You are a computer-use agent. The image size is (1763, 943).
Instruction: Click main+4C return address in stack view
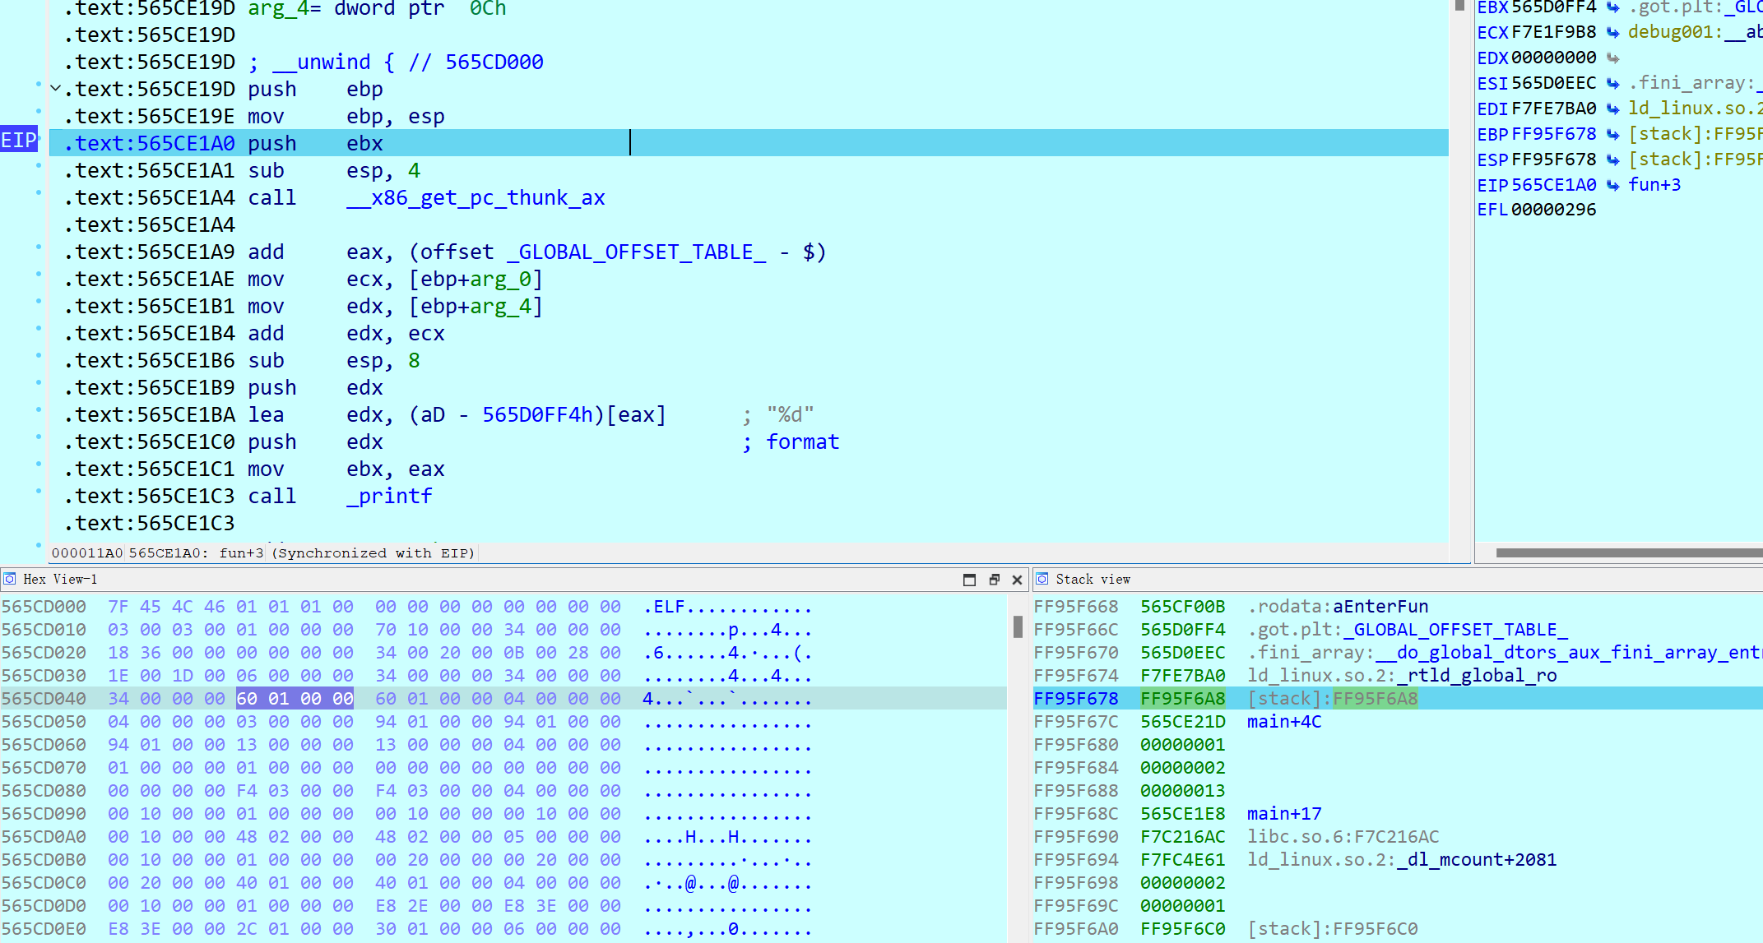pos(1284,722)
